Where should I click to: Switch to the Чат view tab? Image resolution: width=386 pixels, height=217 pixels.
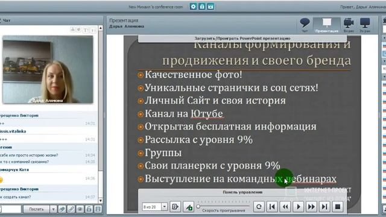[305, 25]
